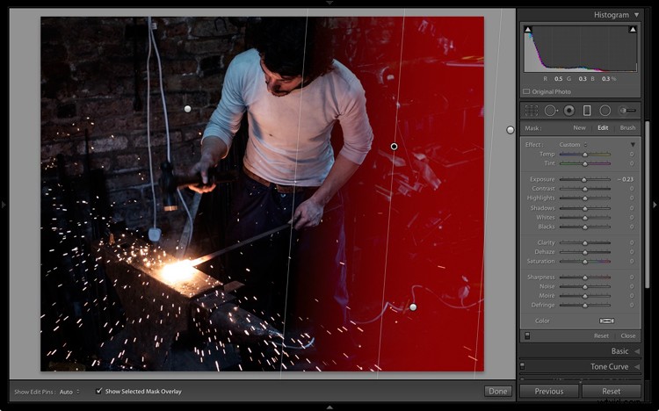Adjust the Noise slider handle
The image size is (659, 411).
[584, 287]
